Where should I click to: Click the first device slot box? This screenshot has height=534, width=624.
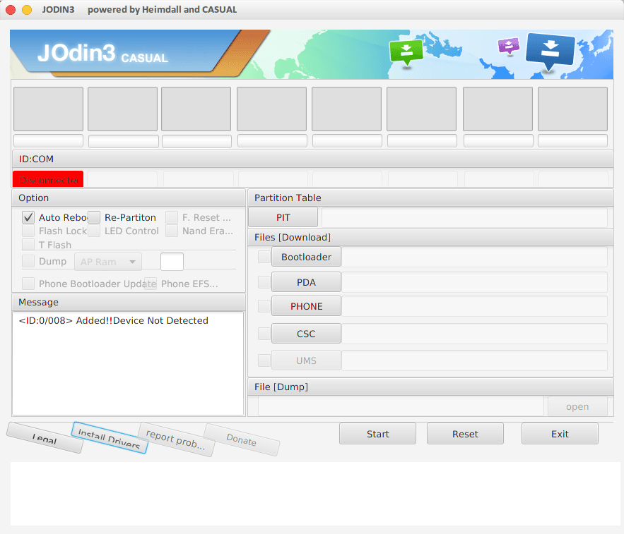point(48,109)
